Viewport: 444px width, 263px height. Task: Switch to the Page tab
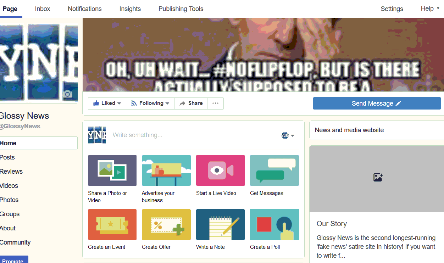pyautogui.click(x=10, y=9)
